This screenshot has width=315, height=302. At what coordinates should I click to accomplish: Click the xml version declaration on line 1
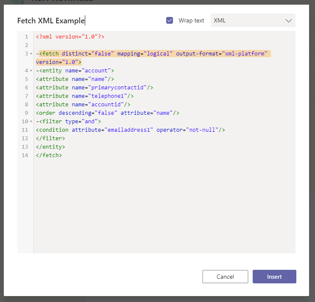tap(70, 37)
